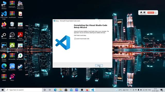The width and height of the screenshot is (165, 92).
Task: Open the clock and date flyout
Action: (155, 90)
